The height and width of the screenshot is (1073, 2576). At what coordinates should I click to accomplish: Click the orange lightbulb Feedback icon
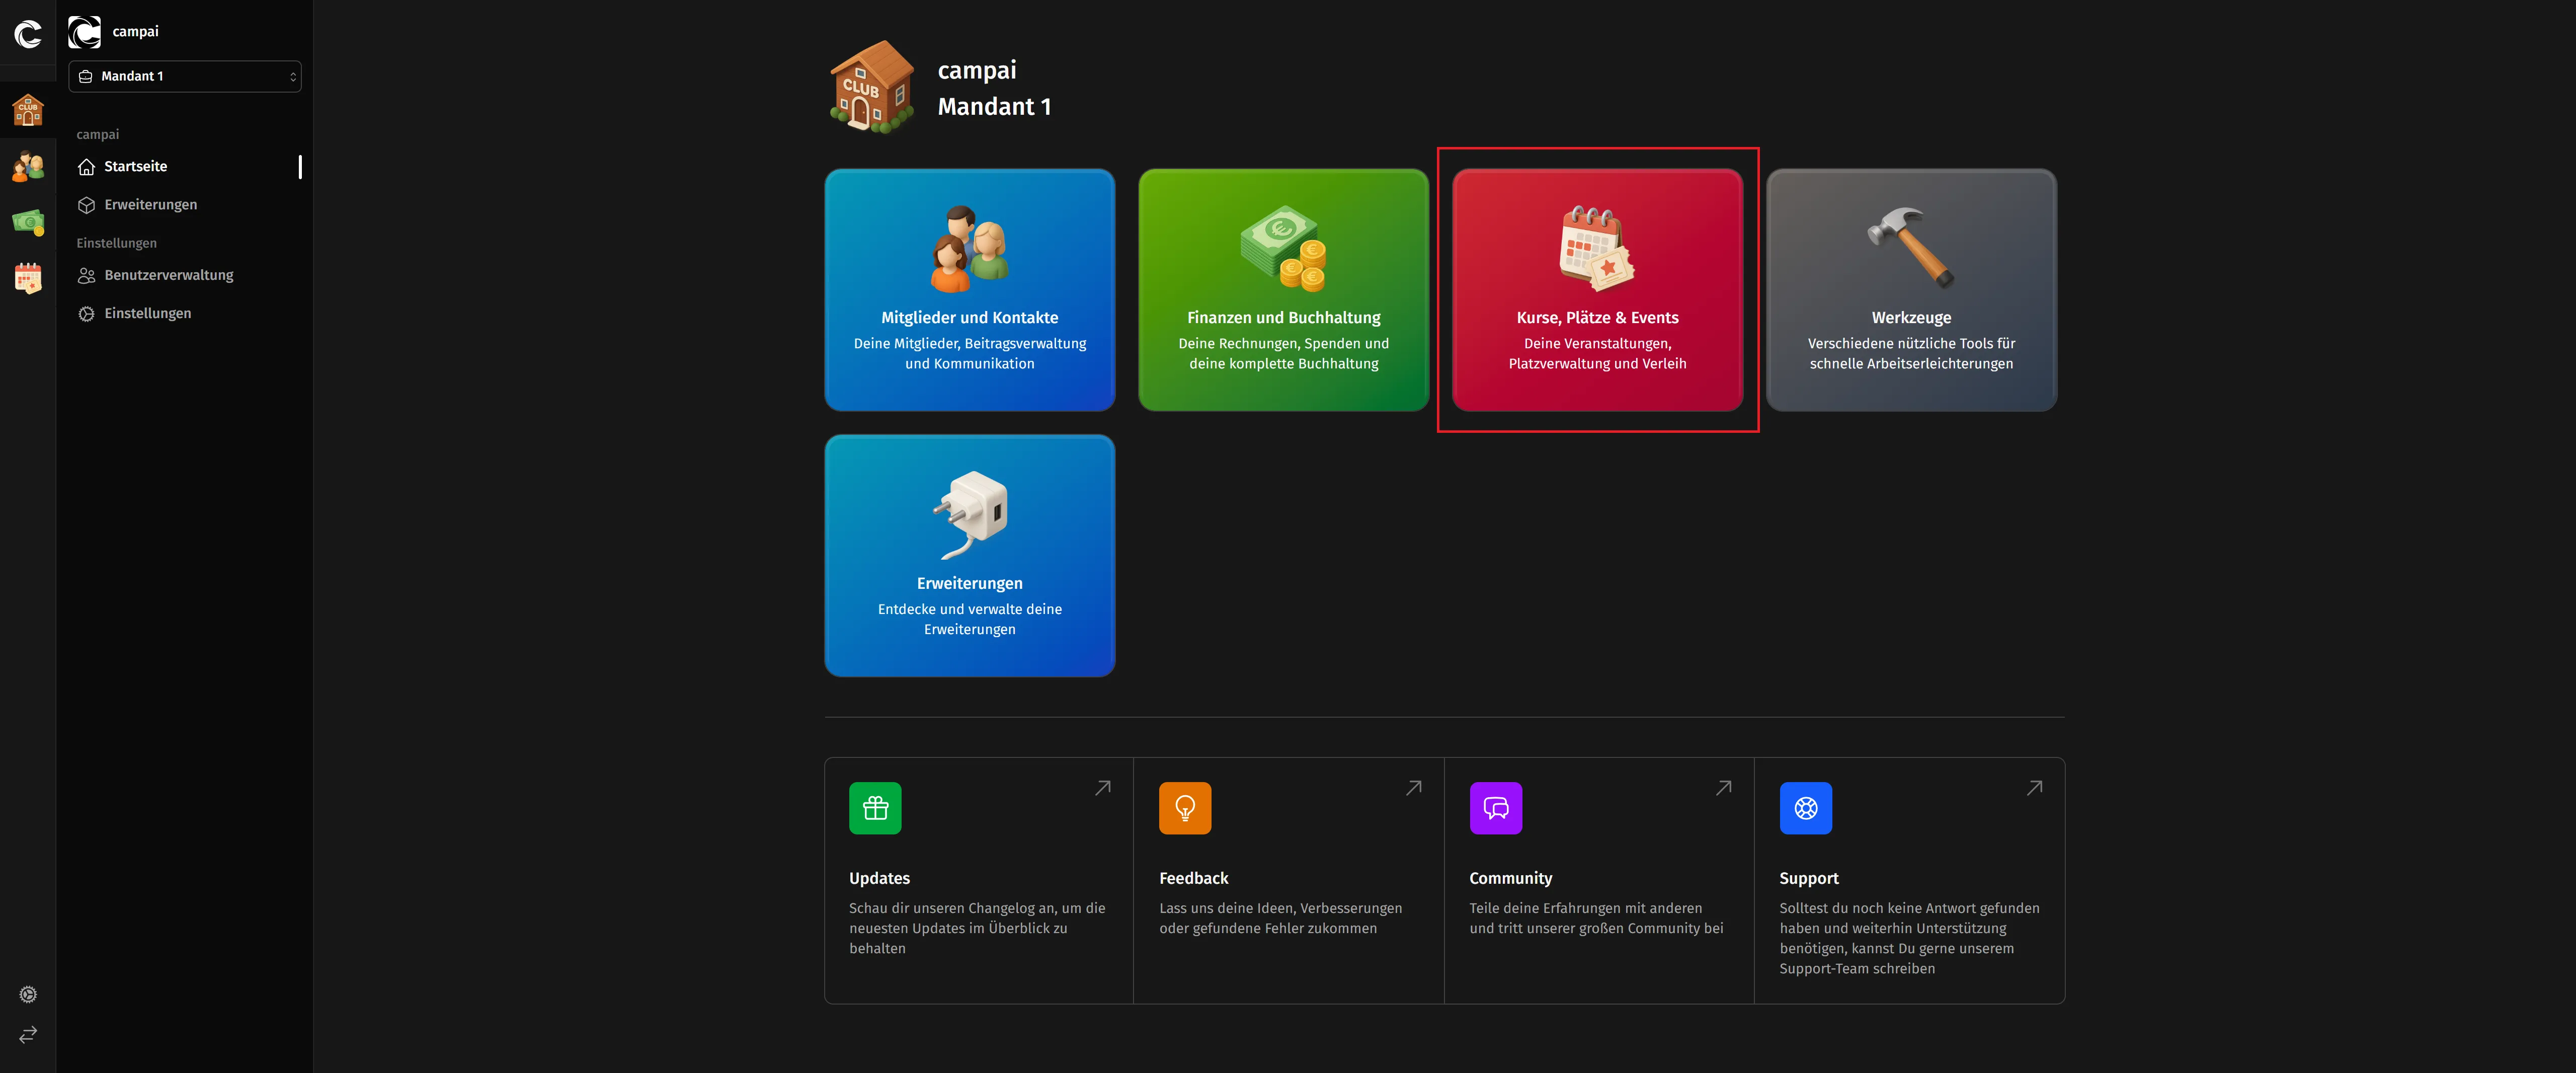click(x=1185, y=808)
